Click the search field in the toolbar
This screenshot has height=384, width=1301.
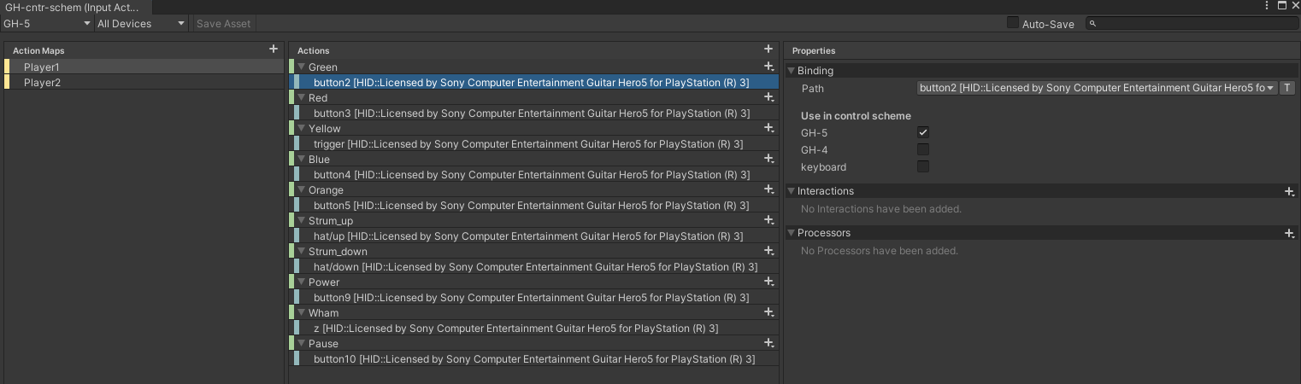coord(1191,24)
